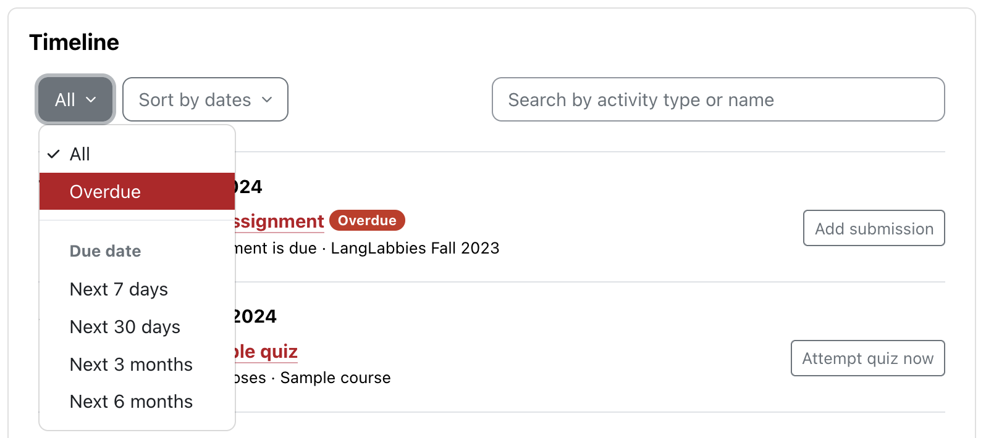This screenshot has height=438, width=986.
Task: Select Next 3 months in filter menu
Action: (131, 364)
